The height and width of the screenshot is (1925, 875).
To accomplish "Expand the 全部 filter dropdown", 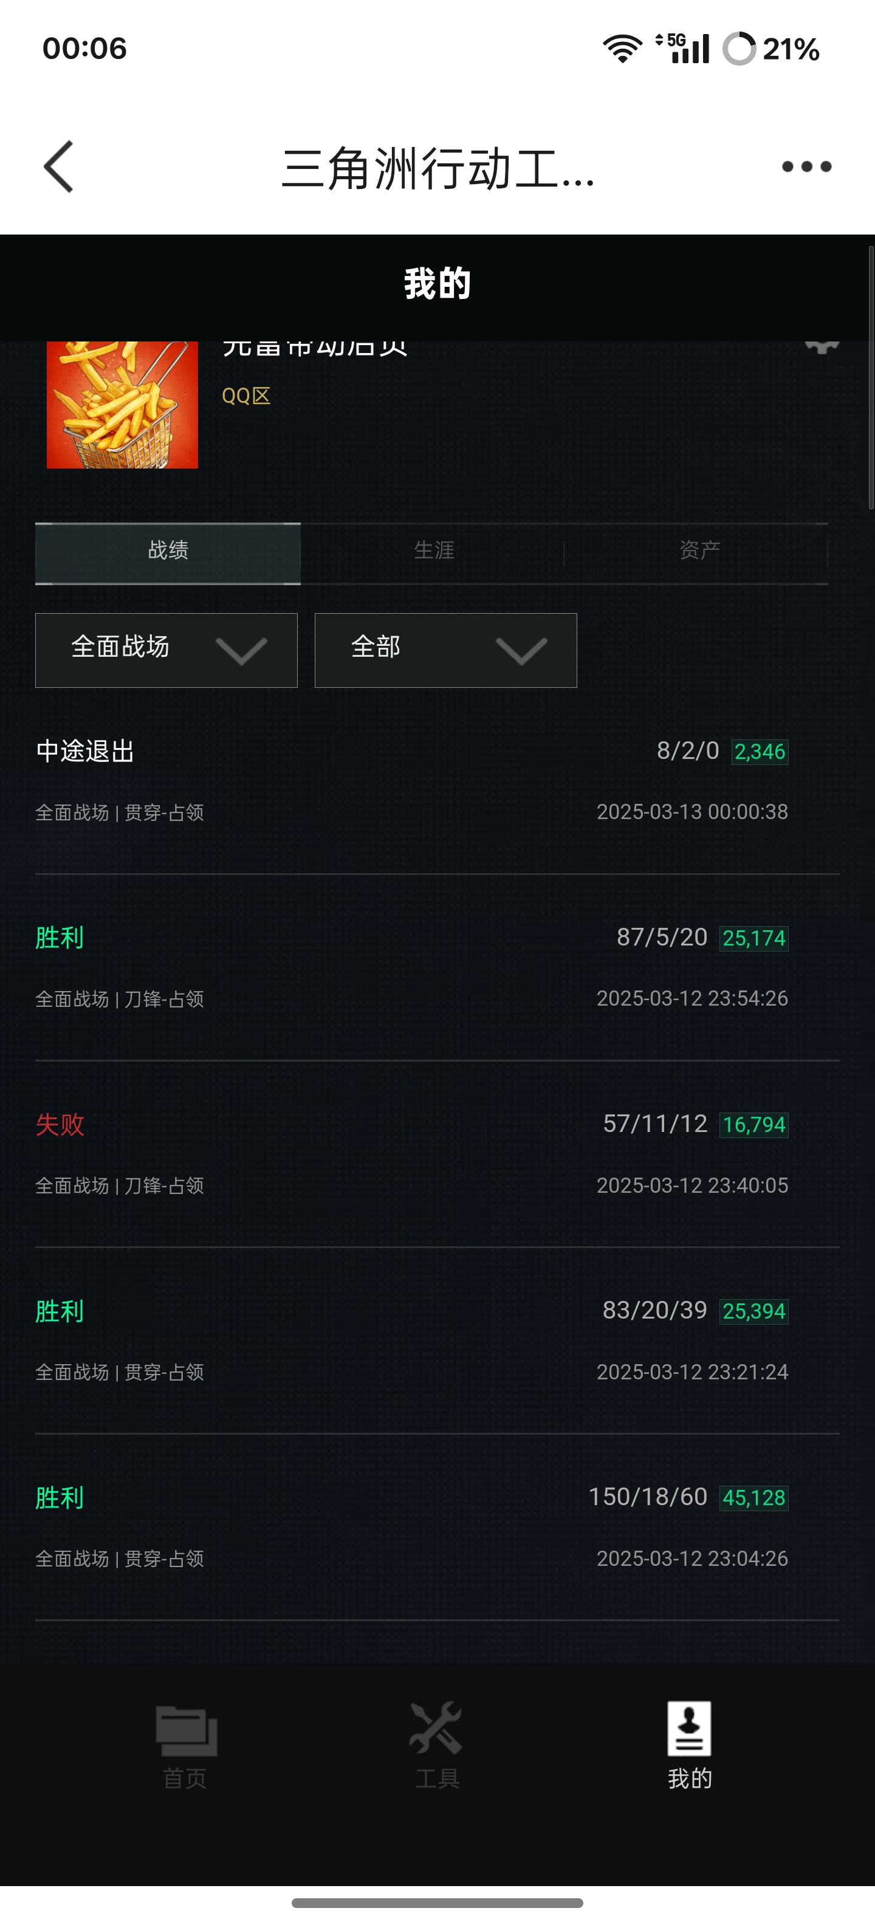I will [x=446, y=650].
